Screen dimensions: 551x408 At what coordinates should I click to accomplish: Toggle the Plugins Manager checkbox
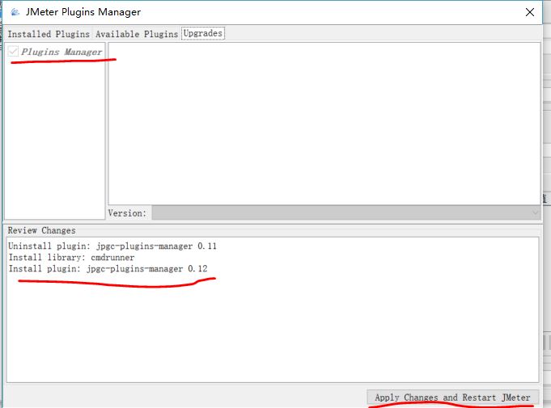tap(14, 52)
